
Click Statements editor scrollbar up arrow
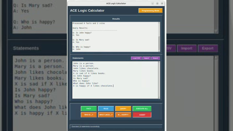pos(159,63)
